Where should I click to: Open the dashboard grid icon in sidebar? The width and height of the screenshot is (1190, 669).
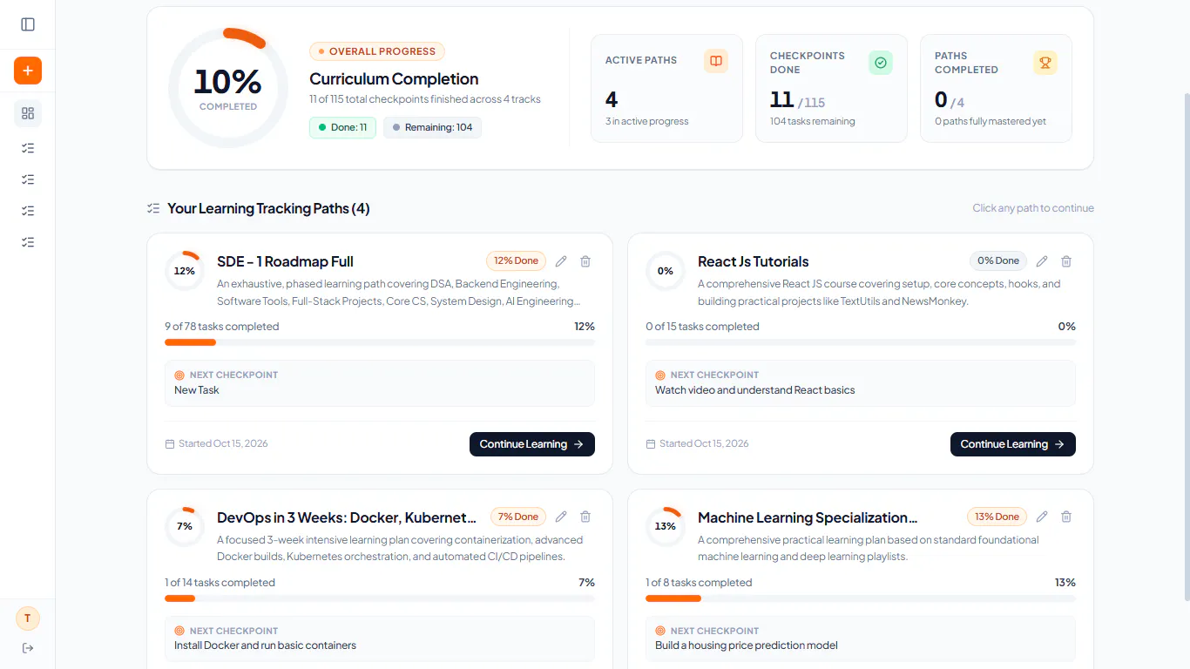pos(28,113)
